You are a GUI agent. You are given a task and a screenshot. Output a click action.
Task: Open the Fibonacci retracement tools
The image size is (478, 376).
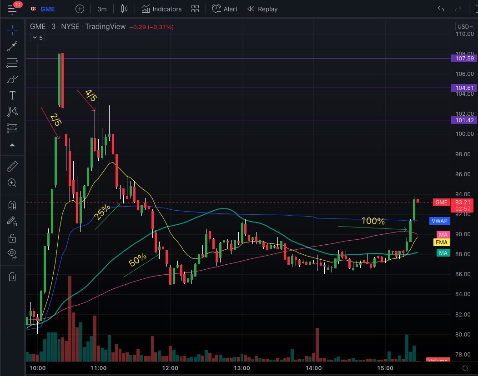point(12,63)
